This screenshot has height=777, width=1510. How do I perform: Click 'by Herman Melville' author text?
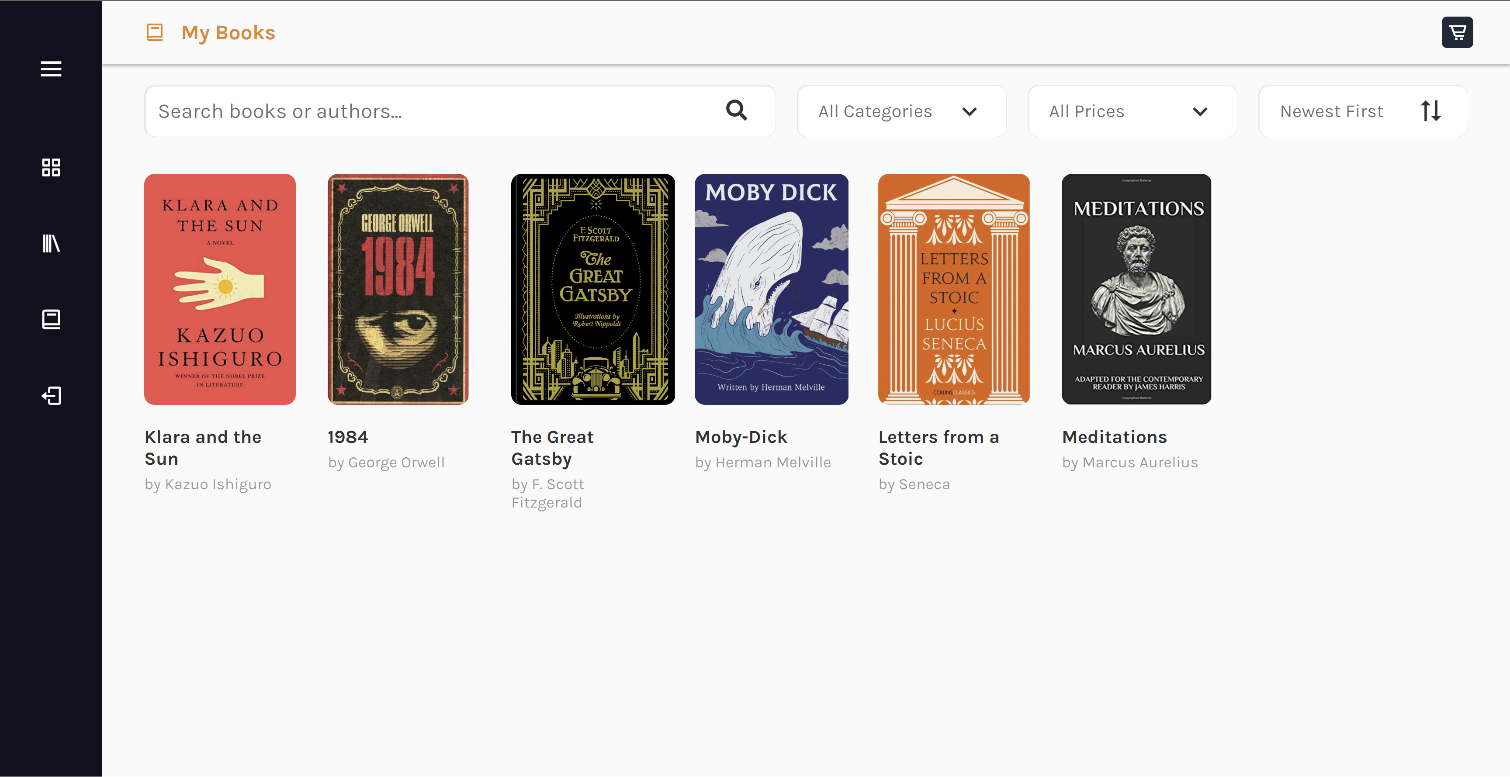pyautogui.click(x=762, y=463)
